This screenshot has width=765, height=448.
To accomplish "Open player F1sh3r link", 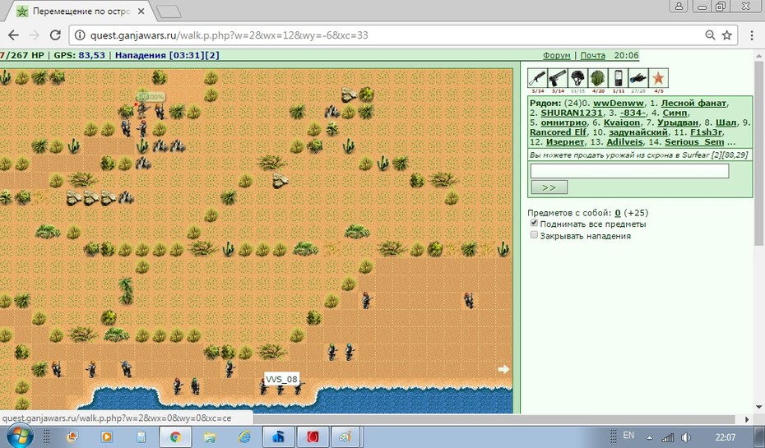I will tap(707, 132).
